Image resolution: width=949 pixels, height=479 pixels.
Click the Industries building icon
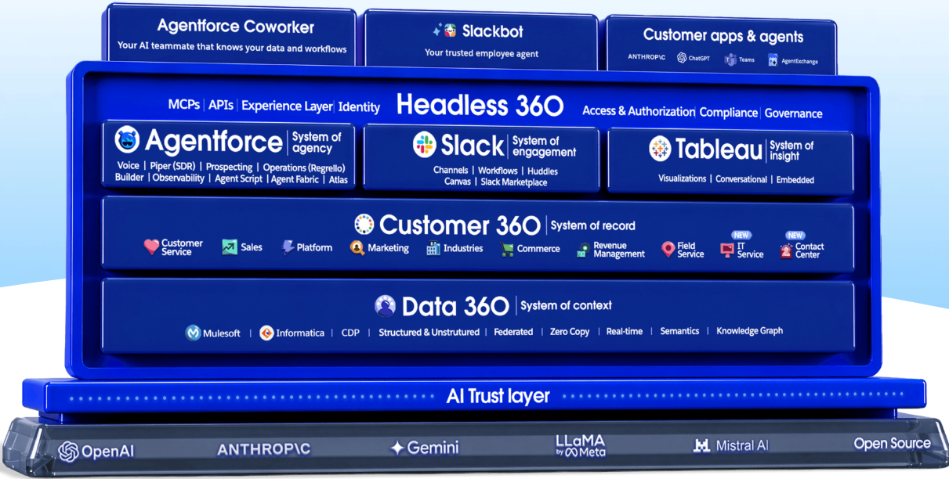(x=433, y=248)
